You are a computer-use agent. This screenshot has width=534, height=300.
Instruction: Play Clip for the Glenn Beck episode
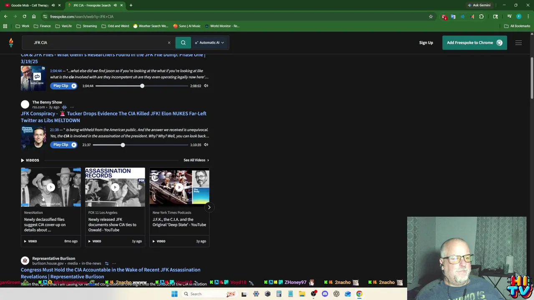(64, 86)
